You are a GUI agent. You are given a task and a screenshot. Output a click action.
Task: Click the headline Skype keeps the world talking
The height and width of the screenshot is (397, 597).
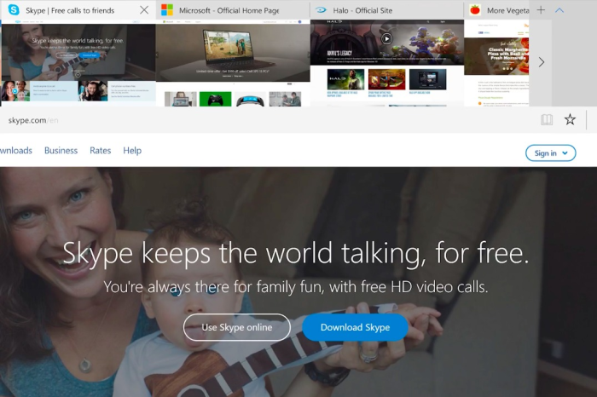[x=296, y=253]
